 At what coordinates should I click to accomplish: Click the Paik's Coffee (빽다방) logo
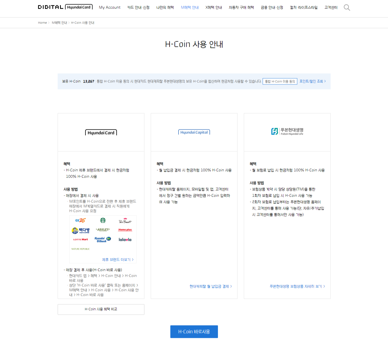pyautogui.click(x=81, y=230)
